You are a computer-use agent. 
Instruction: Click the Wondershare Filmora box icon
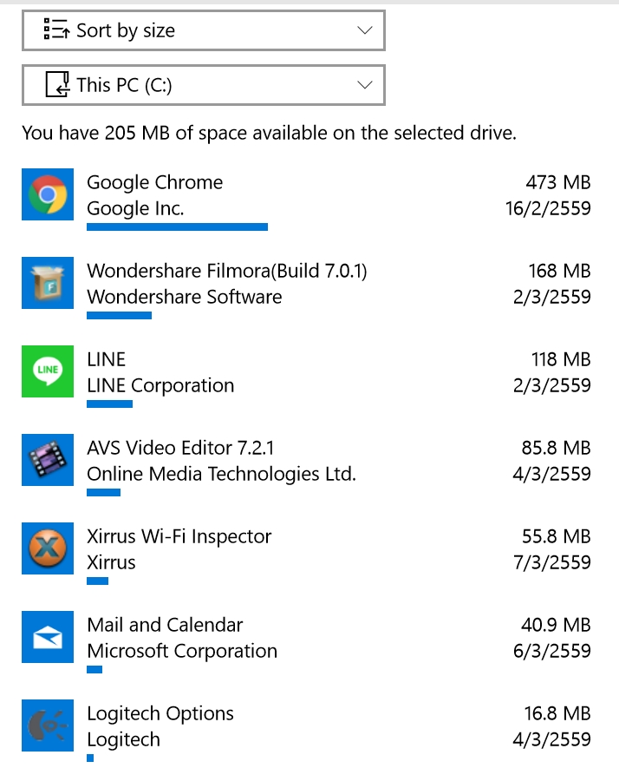48,283
